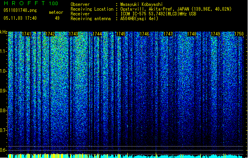Click the Observer label
The width and height of the screenshot is (248, 158).
[x=80, y=4]
